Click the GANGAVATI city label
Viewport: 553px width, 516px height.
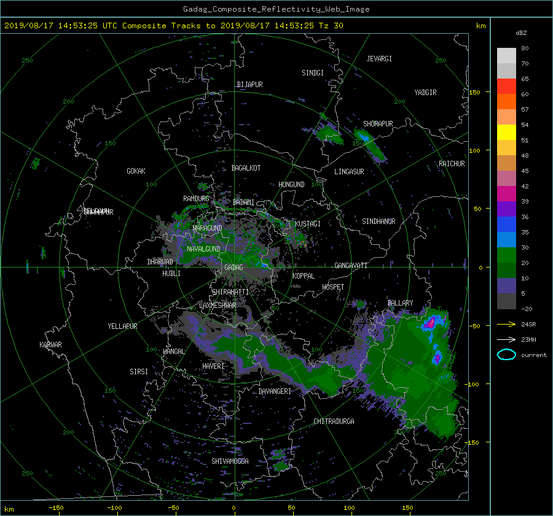[x=351, y=265]
